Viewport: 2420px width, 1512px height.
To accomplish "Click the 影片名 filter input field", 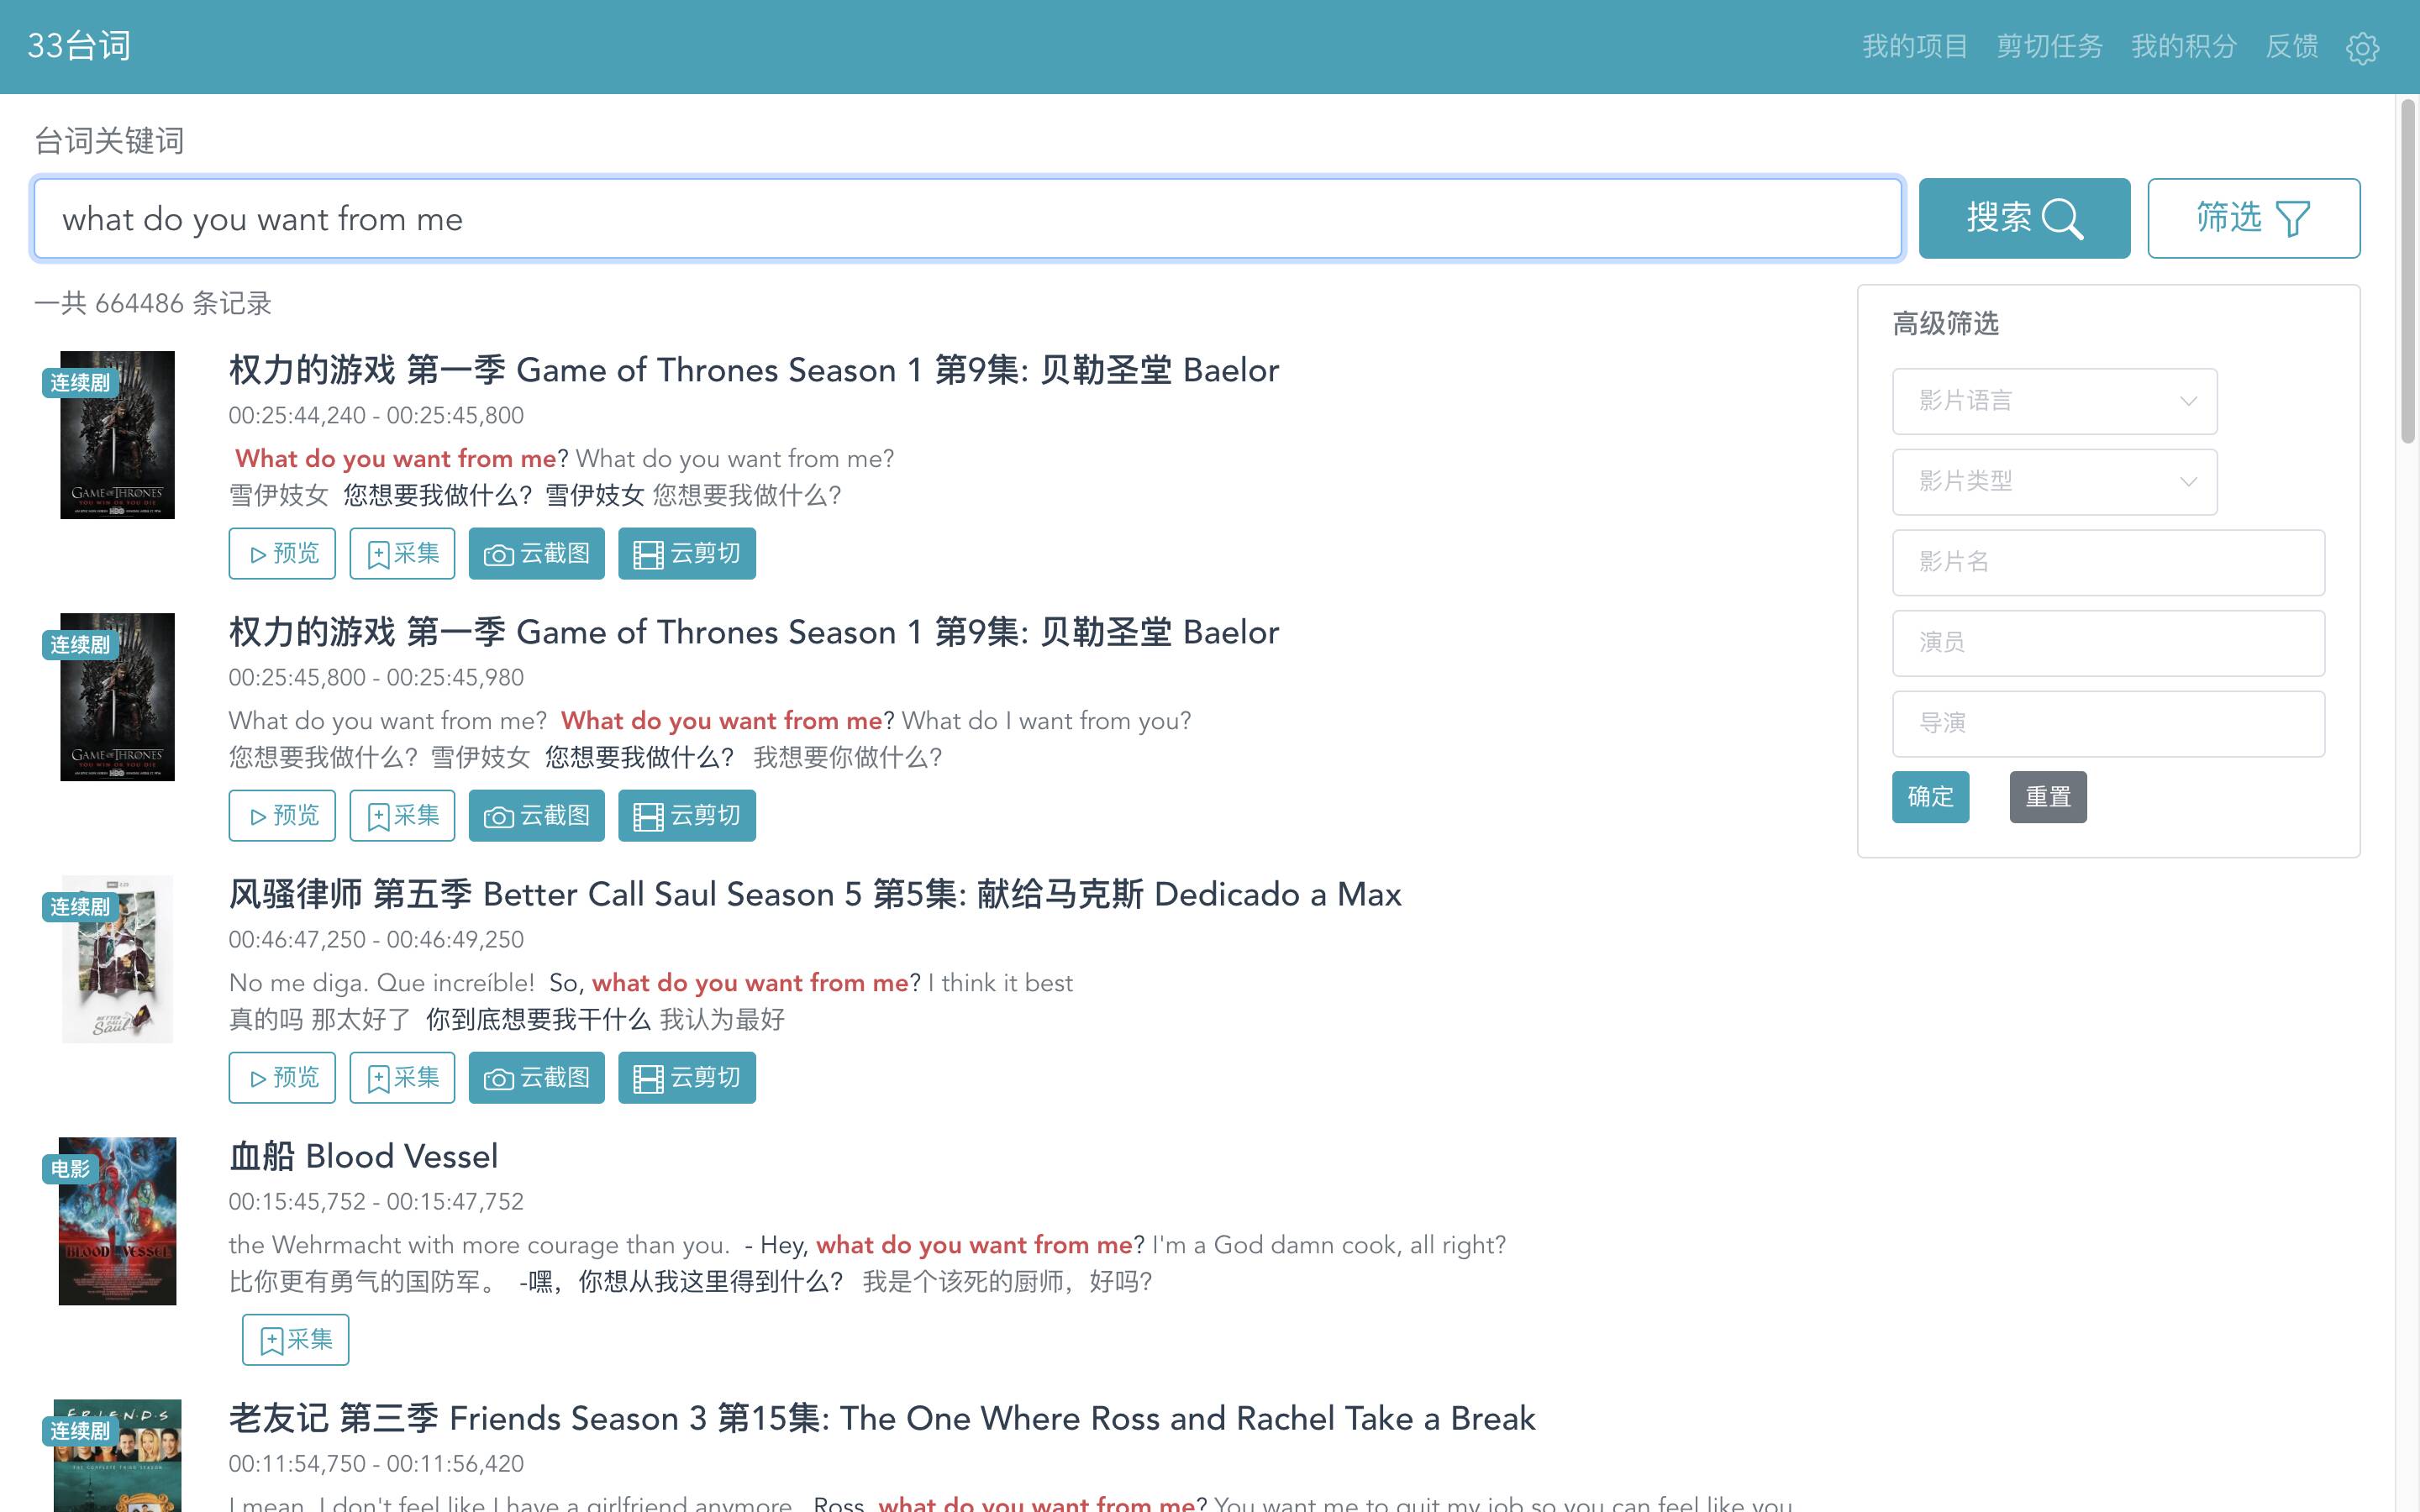I will [x=2107, y=562].
